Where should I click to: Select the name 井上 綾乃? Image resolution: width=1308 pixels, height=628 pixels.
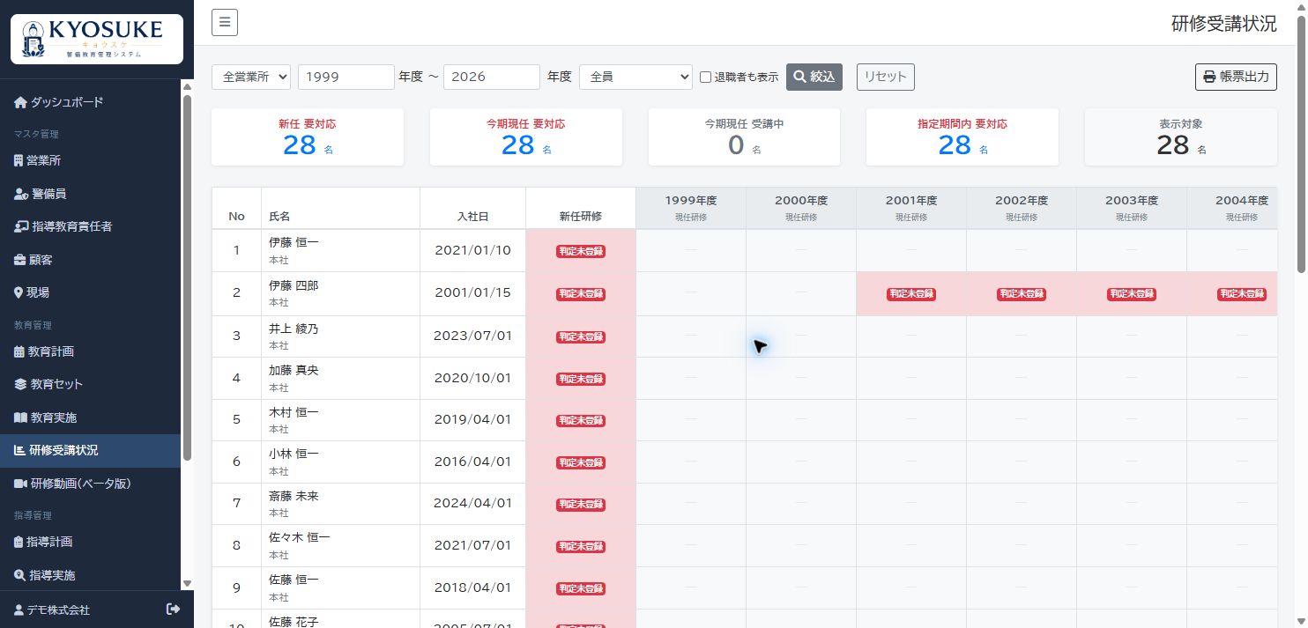(294, 329)
